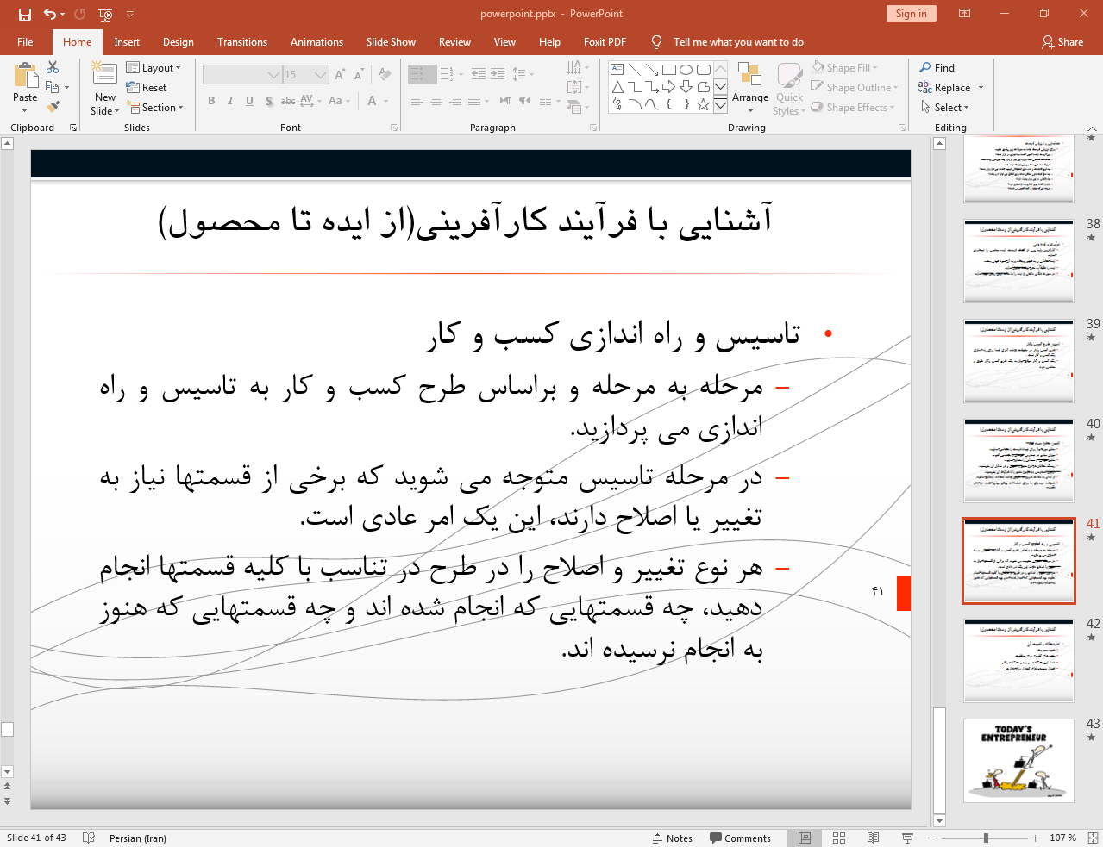Click Comments button in status bar
Screen dimensions: 1103x847
click(740, 838)
